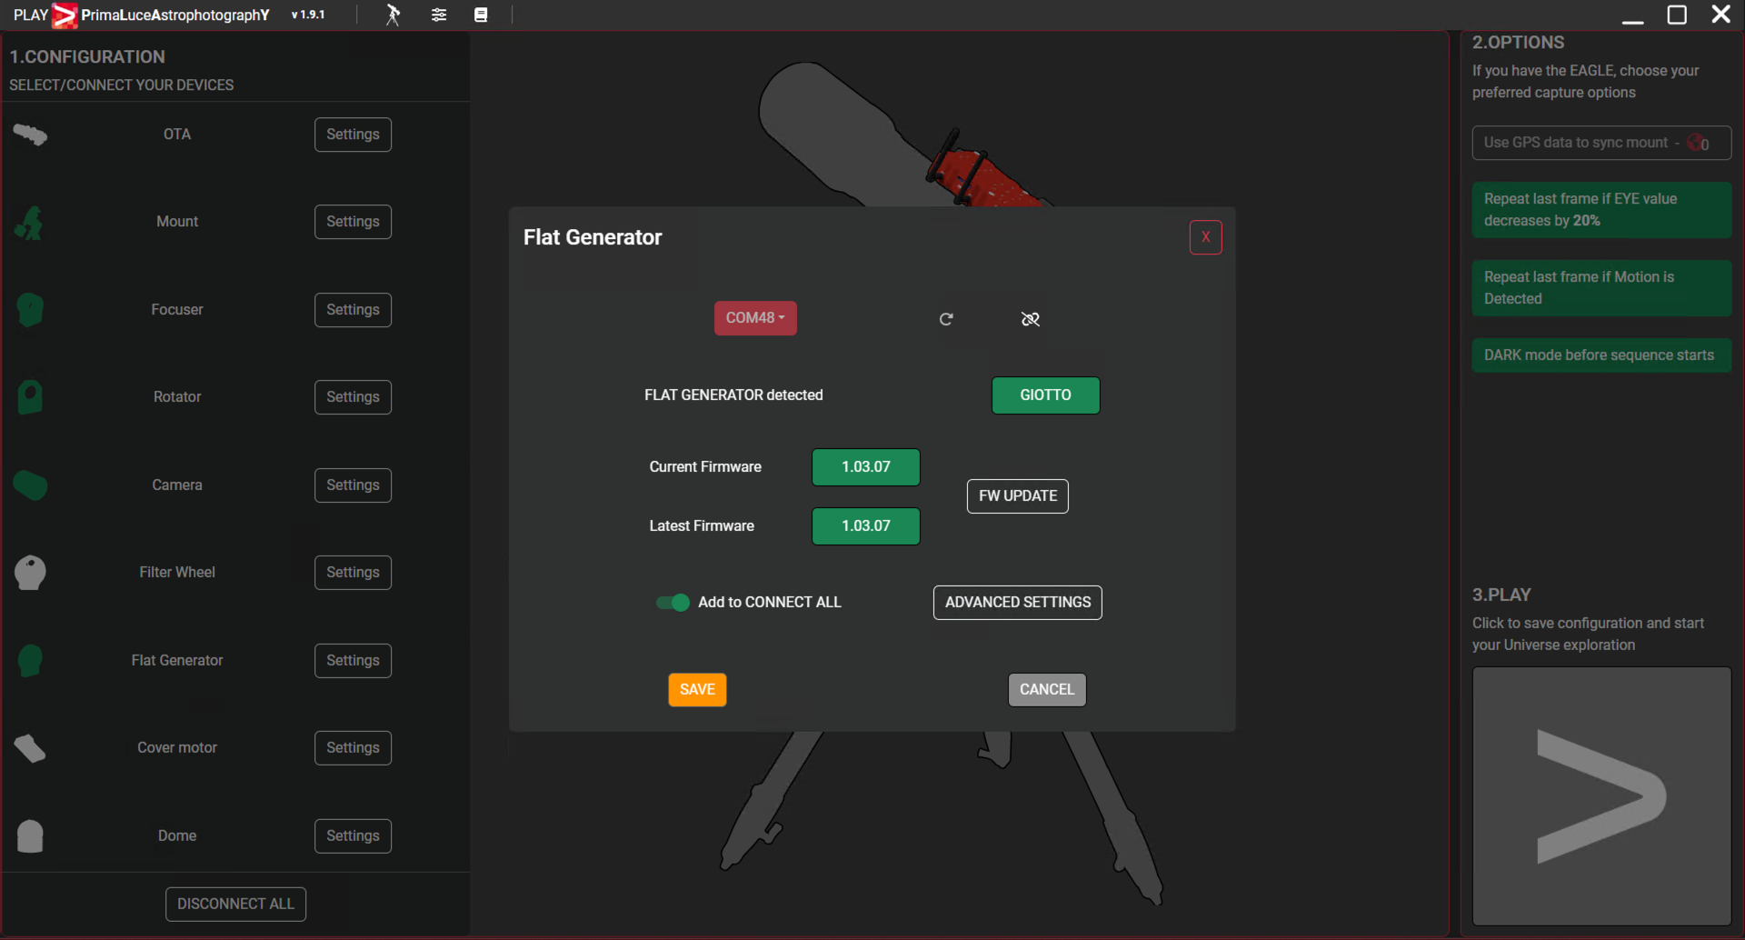Click the '3.PLAY' heading
Image resolution: width=1745 pixels, height=940 pixels.
pyautogui.click(x=1501, y=595)
